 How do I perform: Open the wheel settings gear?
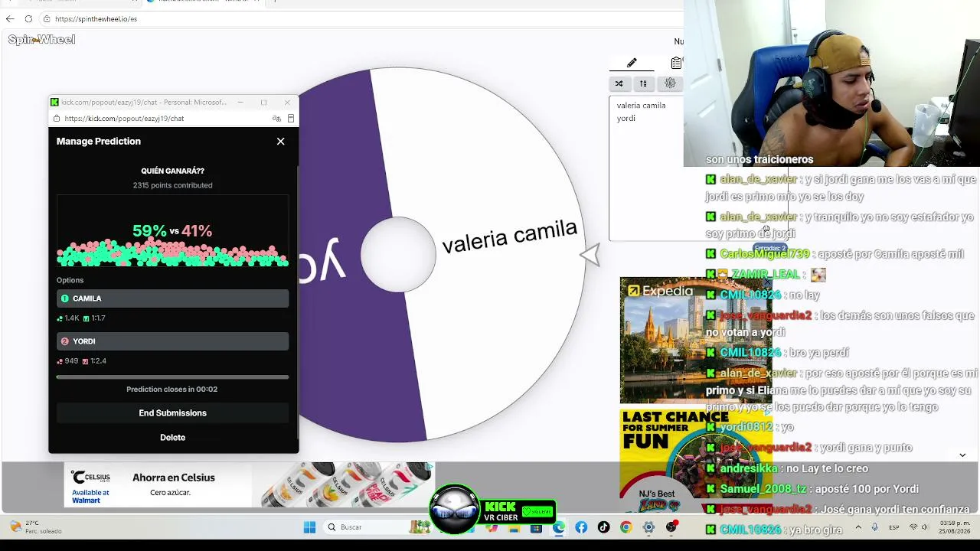(670, 83)
